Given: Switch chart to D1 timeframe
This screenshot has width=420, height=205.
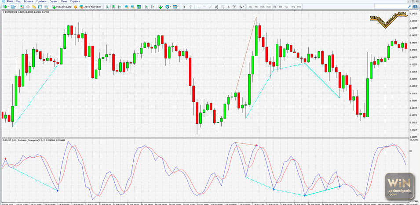Looking at the screenshot, I should pyautogui.click(x=287, y=7).
